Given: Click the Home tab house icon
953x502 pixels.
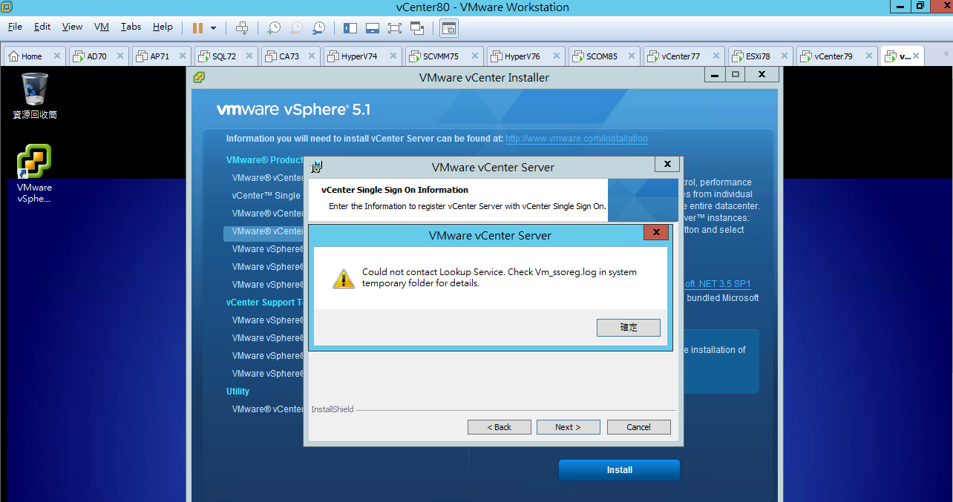Looking at the screenshot, I should click(x=13, y=56).
